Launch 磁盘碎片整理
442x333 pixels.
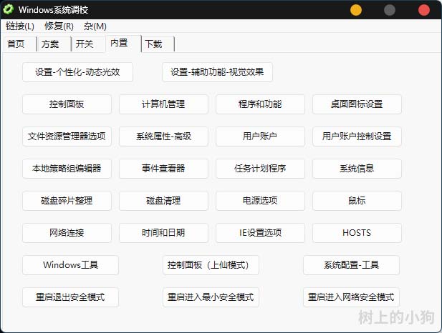pos(67,201)
